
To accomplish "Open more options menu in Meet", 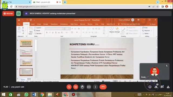I will (x=95, y=87).
